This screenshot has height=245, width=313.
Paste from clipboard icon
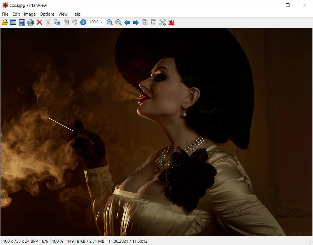coord(66,22)
